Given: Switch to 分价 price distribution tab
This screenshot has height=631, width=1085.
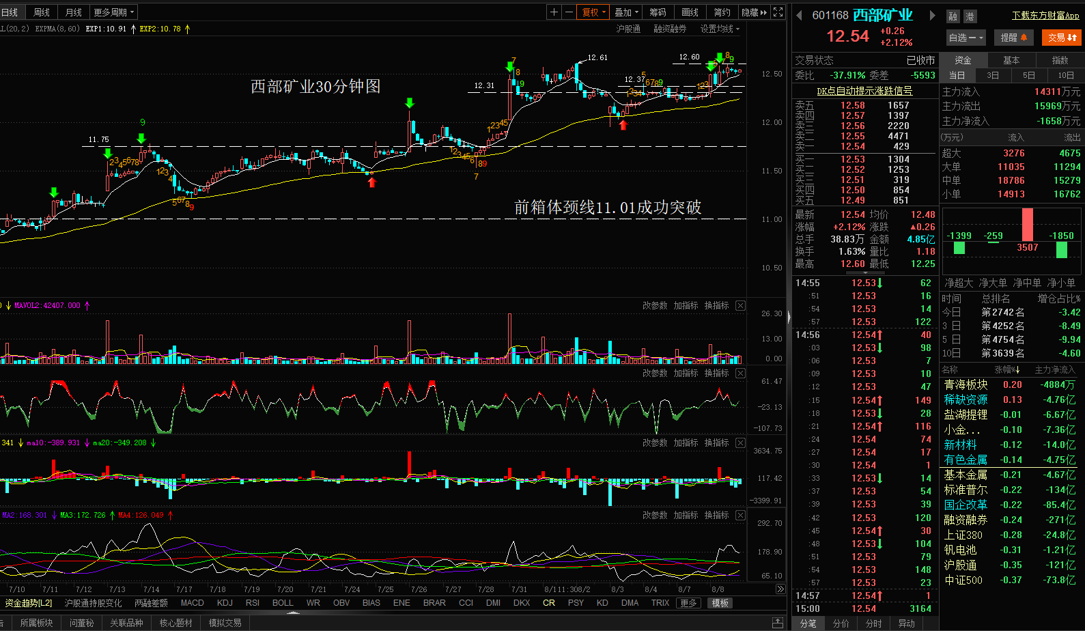Looking at the screenshot, I should (841, 623).
